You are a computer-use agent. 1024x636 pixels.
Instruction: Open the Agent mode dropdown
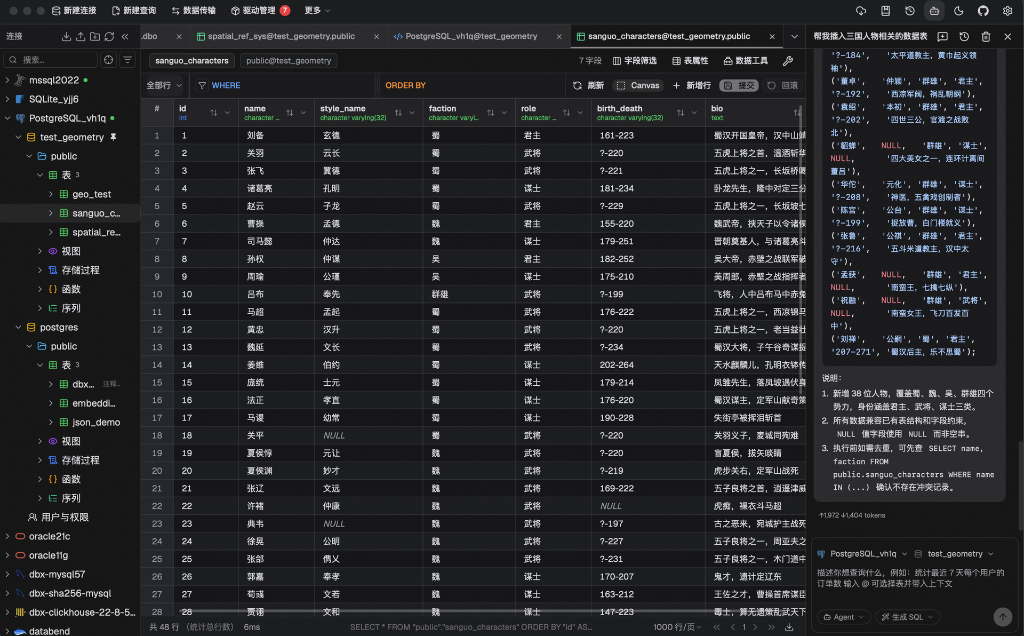pyautogui.click(x=844, y=617)
